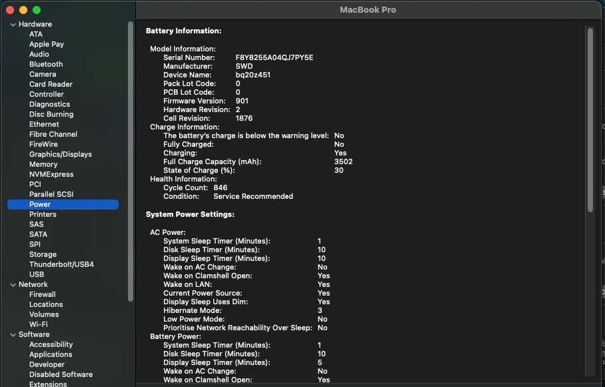Show NVMExpress information

(x=51, y=174)
